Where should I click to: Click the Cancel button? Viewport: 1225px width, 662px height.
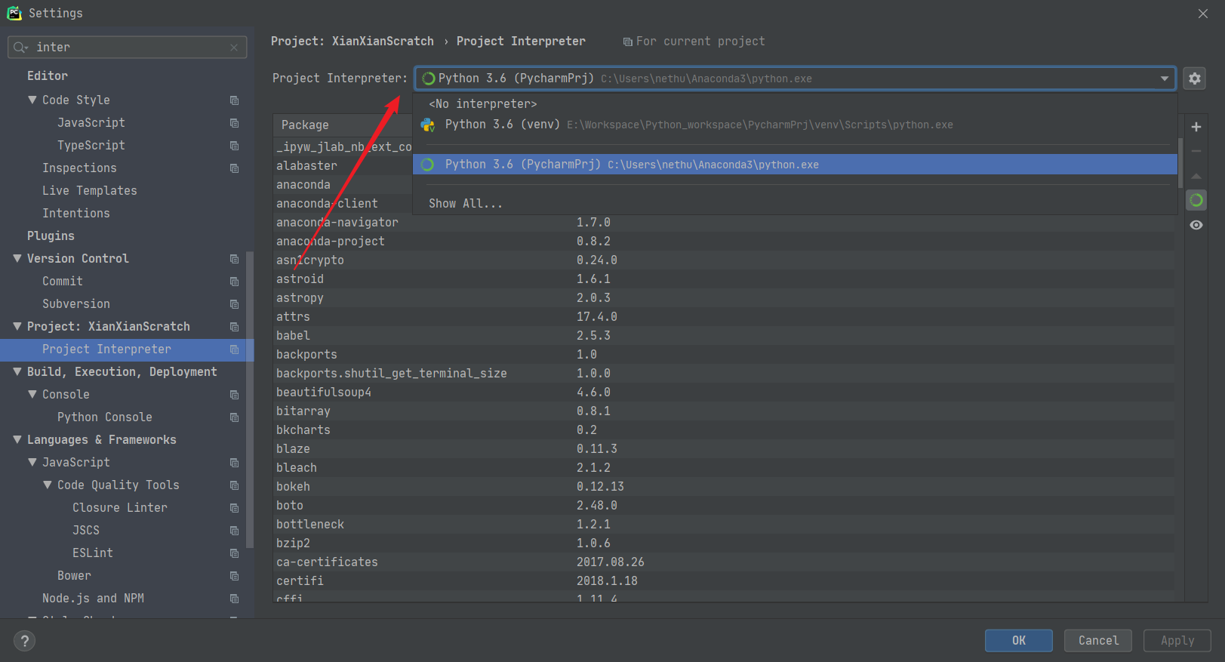click(1098, 641)
